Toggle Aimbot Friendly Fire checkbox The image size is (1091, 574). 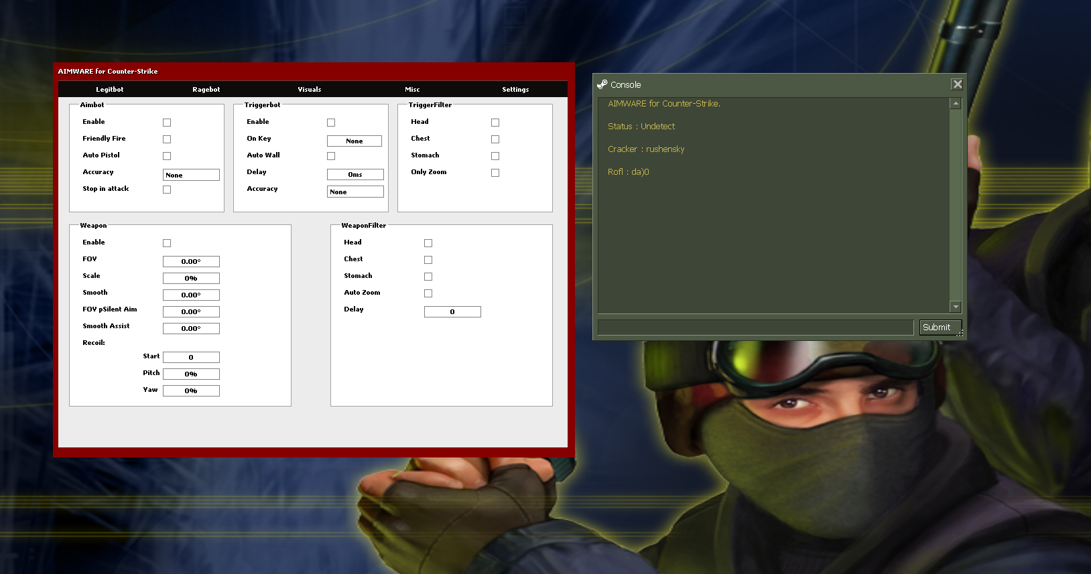tap(167, 139)
